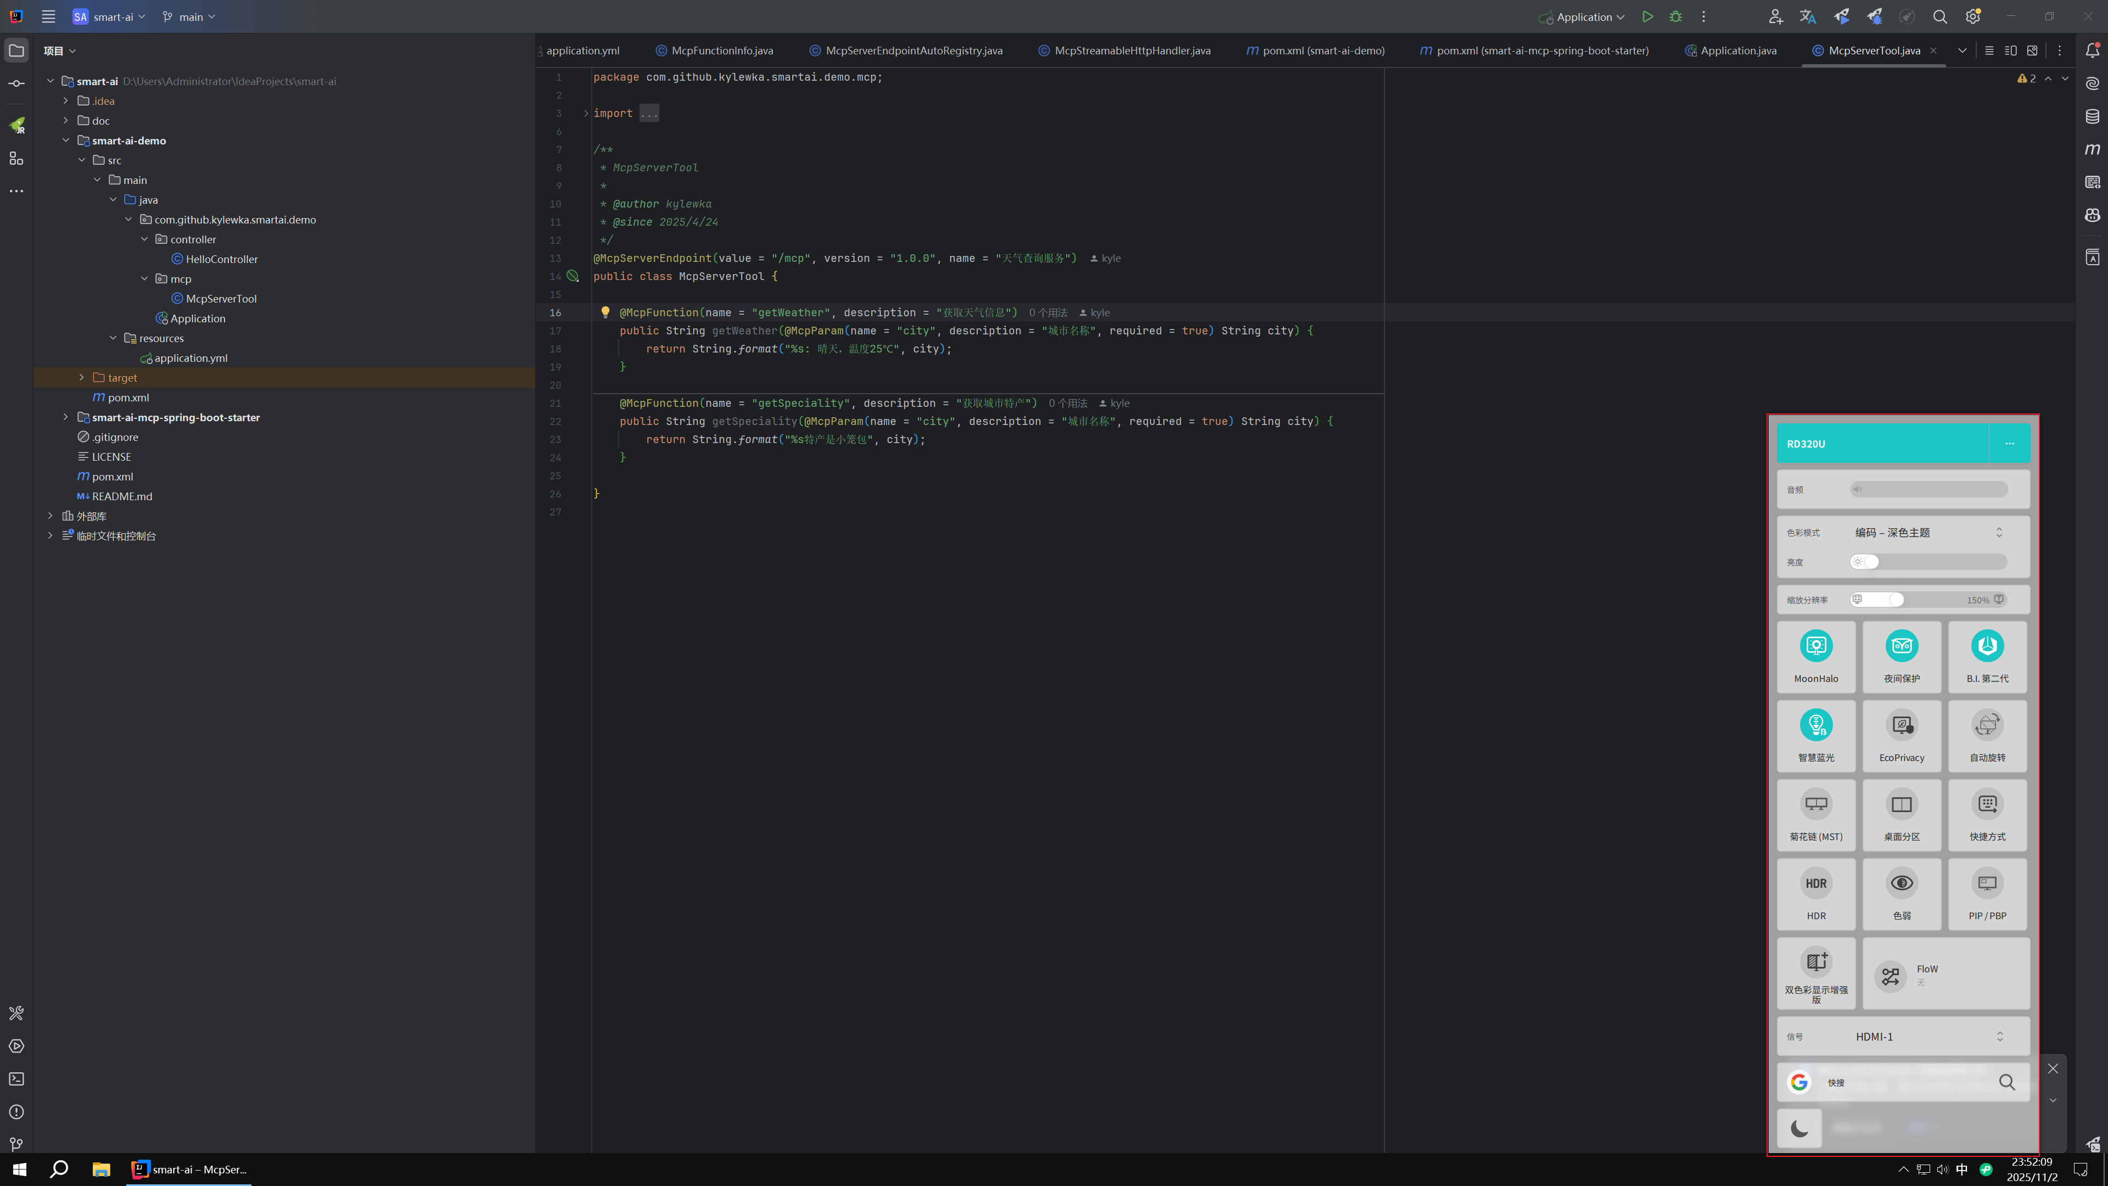2108x1186 pixels.
Task: Toggle the EcoPrivacy feature
Action: tap(1901, 735)
